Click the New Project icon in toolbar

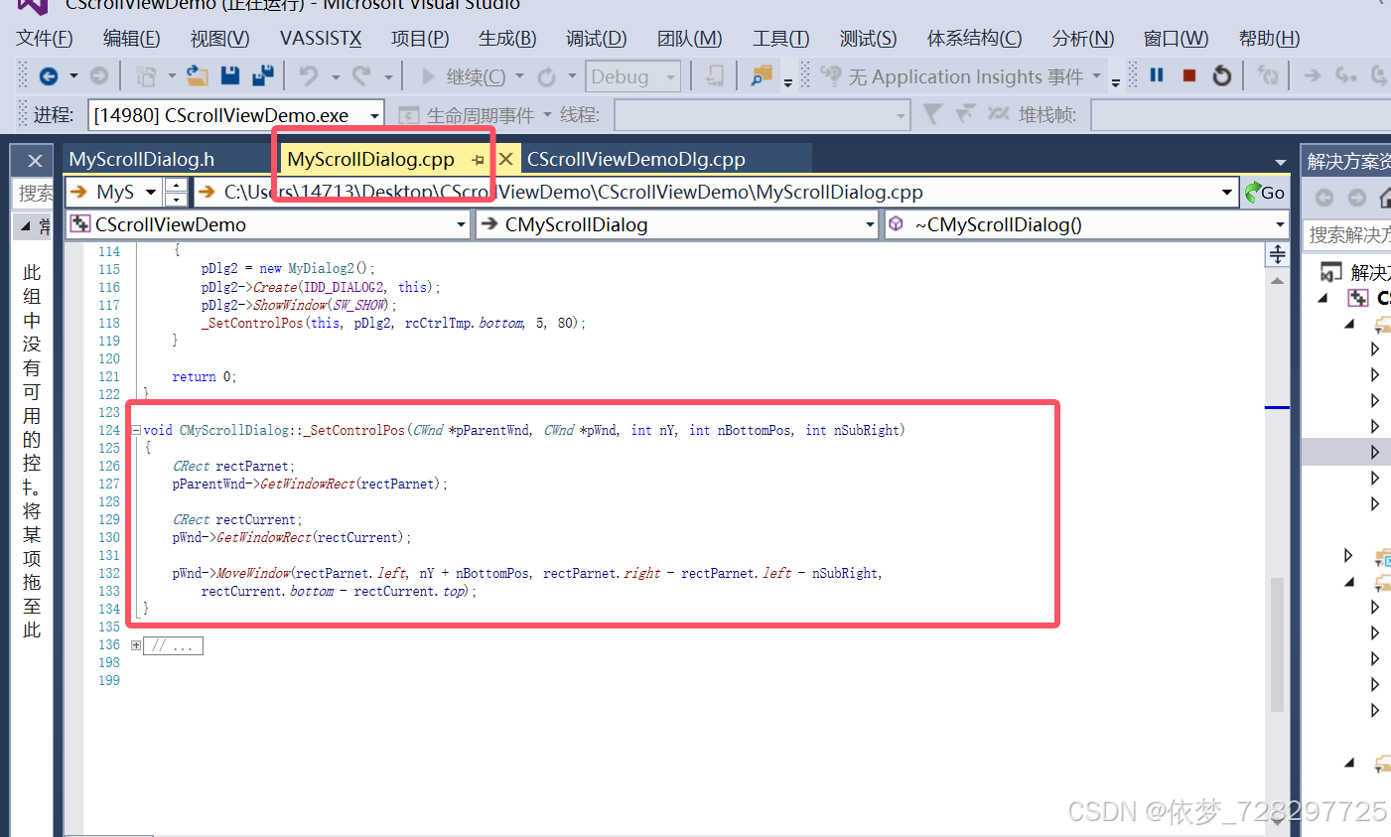coord(146,76)
